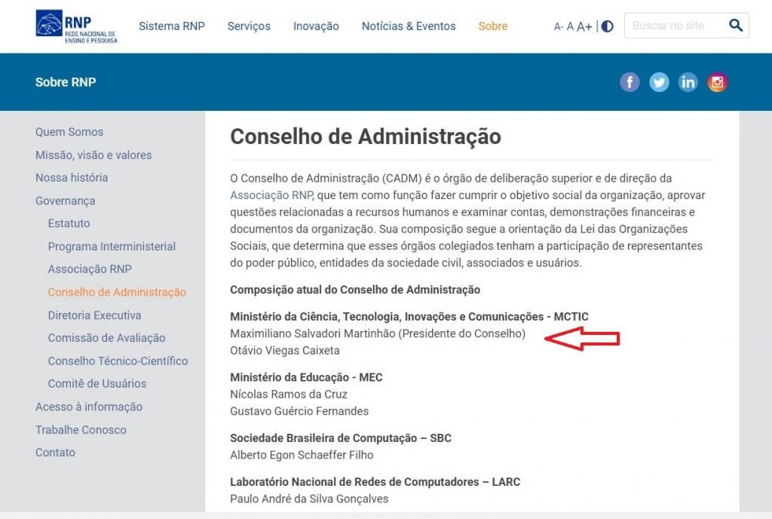Click 'Composição atual do Conselho de Administração'
The height and width of the screenshot is (519, 772).
(355, 290)
